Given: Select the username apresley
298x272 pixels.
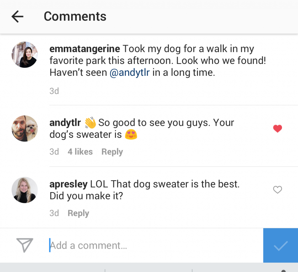Looking at the screenshot, I should 68,184.
